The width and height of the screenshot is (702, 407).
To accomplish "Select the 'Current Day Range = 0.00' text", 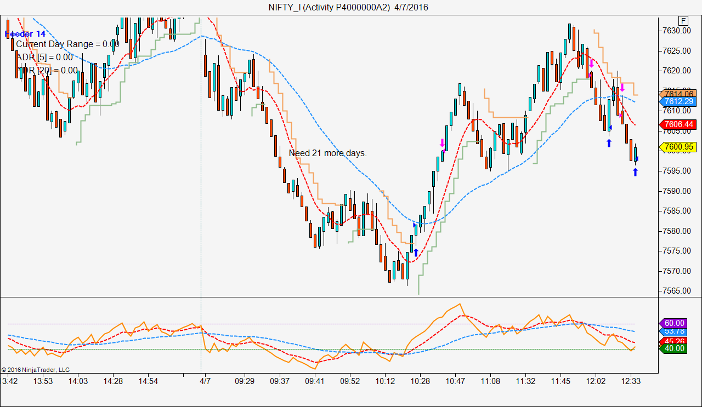I will coord(67,44).
